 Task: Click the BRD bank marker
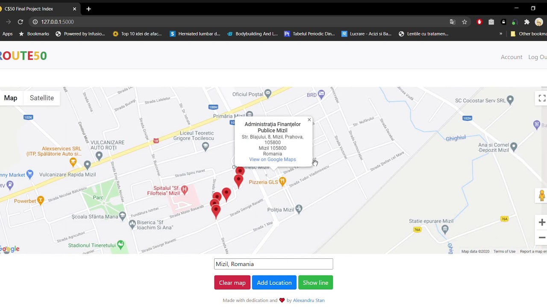321,93
